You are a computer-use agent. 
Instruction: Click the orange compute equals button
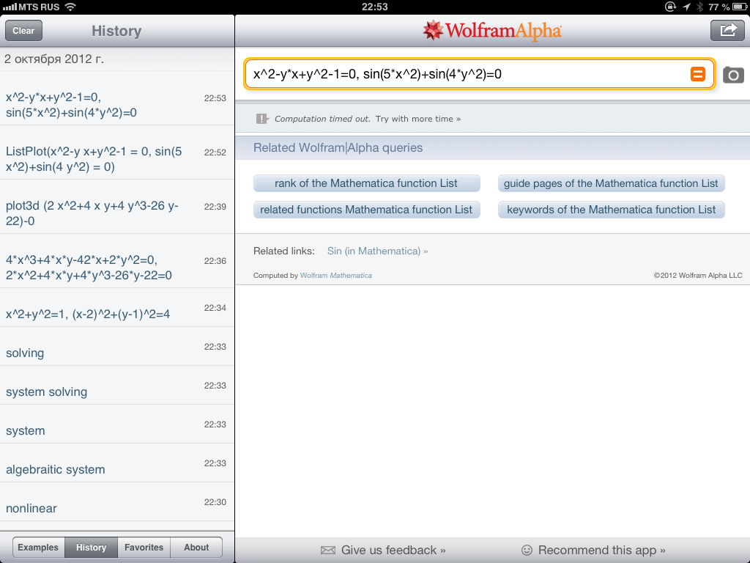[697, 74]
